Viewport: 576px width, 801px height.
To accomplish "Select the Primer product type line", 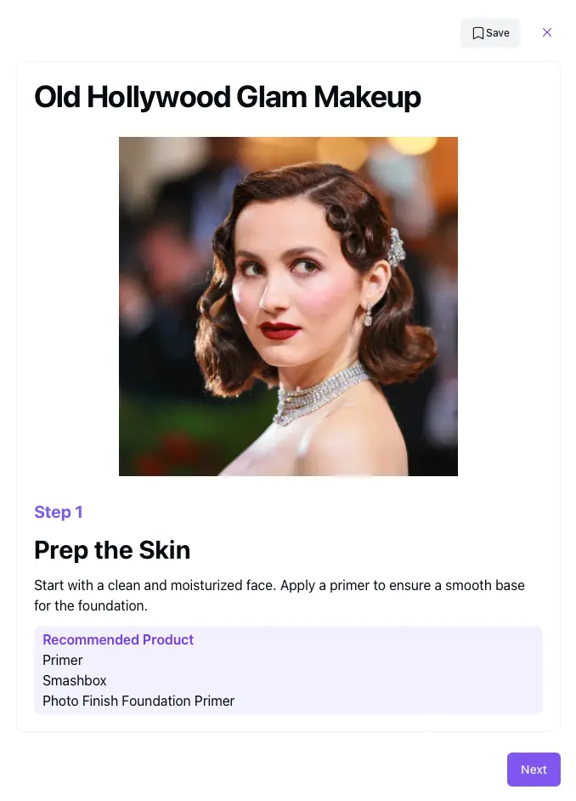I will click(x=63, y=660).
